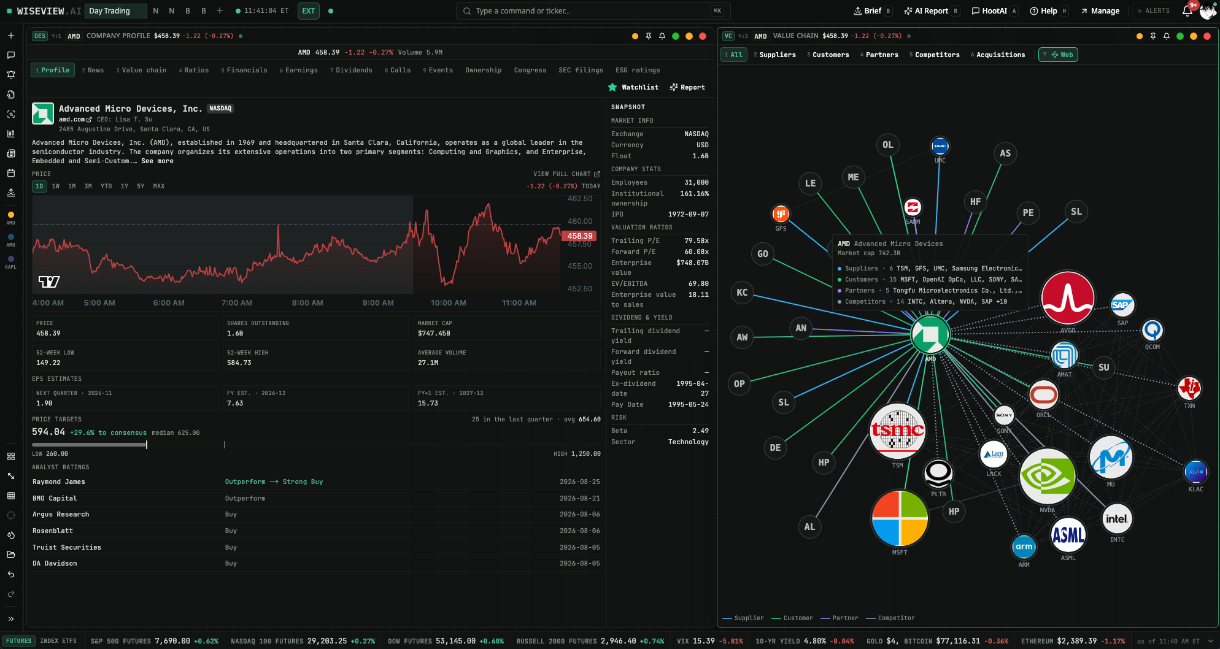This screenshot has height=649, width=1220.
Task: Select the NVDA node in the graph
Action: coord(1048,476)
